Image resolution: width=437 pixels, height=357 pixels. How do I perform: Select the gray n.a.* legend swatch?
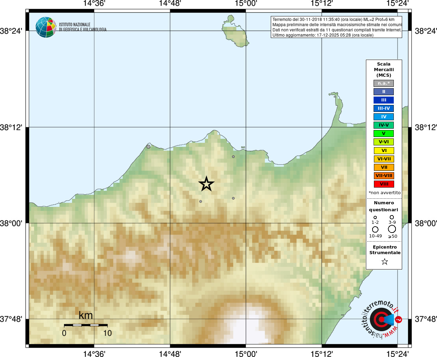pos(384,83)
